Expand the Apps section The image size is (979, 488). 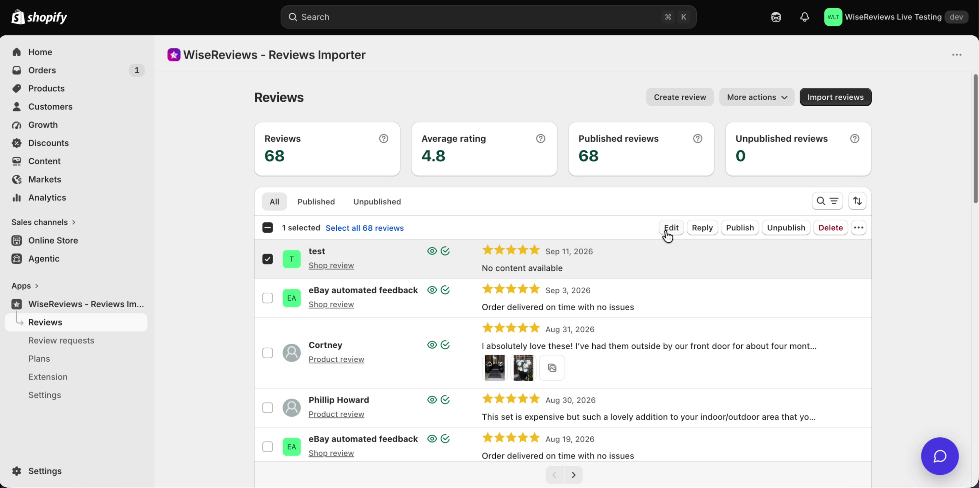[x=25, y=286]
